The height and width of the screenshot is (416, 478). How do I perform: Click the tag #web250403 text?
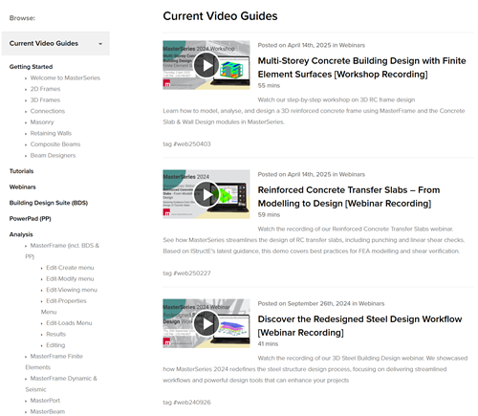(x=186, y=144)
